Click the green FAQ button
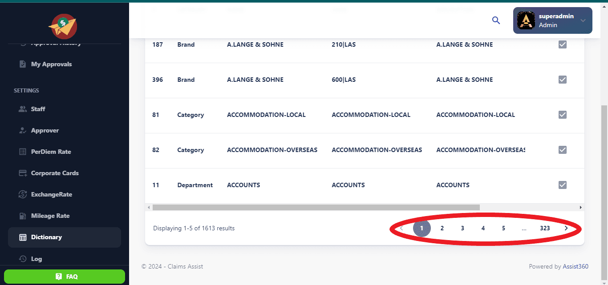Viewport: 608px width, 285px height. [x=65, y=277]
